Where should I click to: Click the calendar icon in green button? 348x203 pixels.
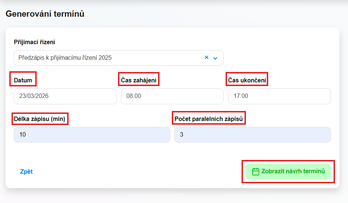tap(255, 171)
